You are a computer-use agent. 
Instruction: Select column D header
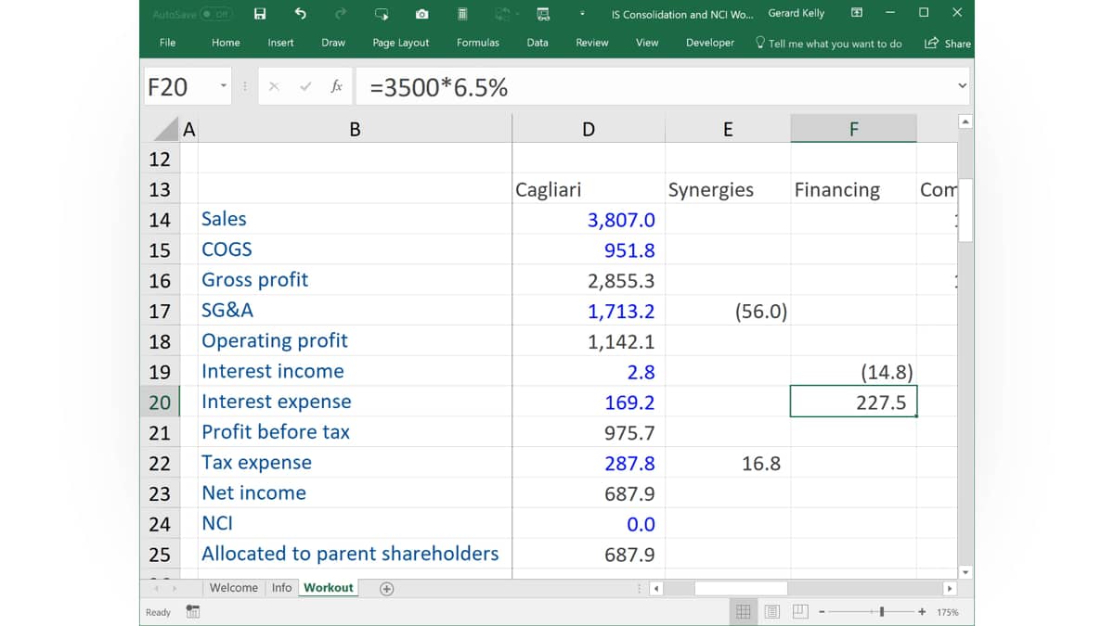[x=589, y=130]
